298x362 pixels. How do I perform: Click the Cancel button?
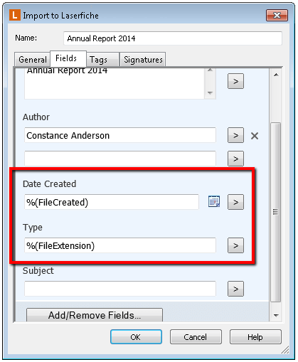[x=196, y=336]
